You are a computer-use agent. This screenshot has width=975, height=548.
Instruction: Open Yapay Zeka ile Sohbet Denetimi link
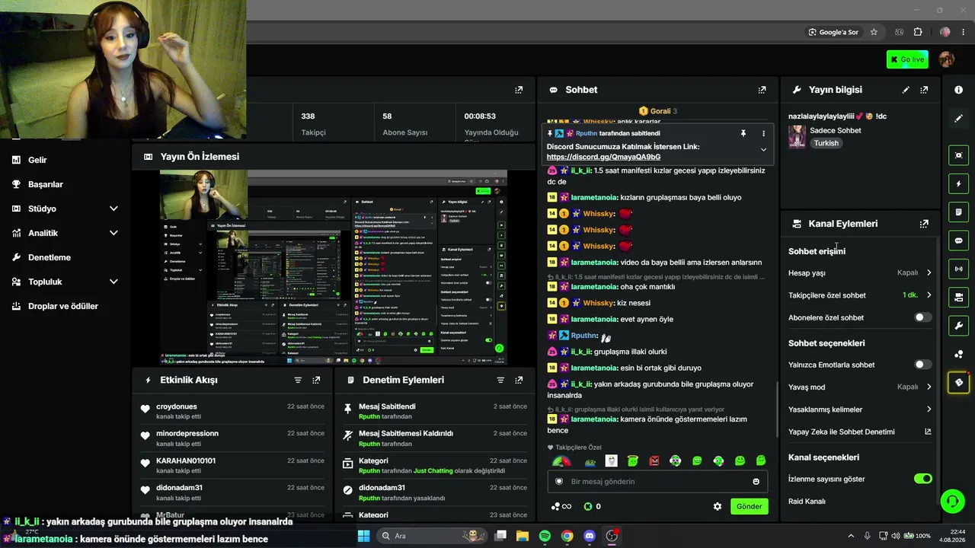(x=860, y=432)
